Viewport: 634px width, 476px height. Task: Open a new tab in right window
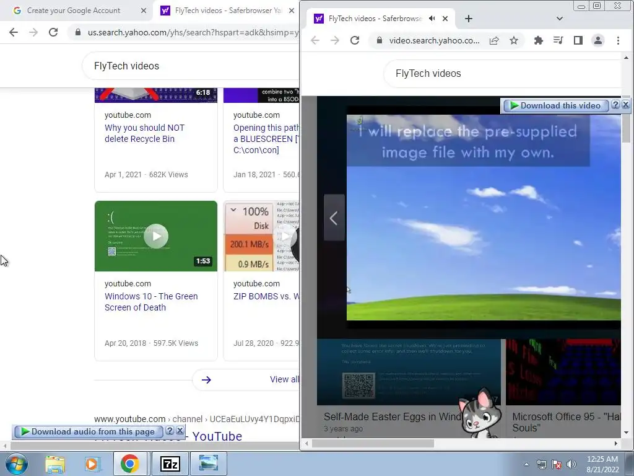click(468, 19)
